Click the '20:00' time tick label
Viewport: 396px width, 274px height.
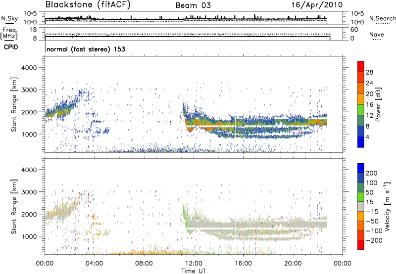coord(293,264)
